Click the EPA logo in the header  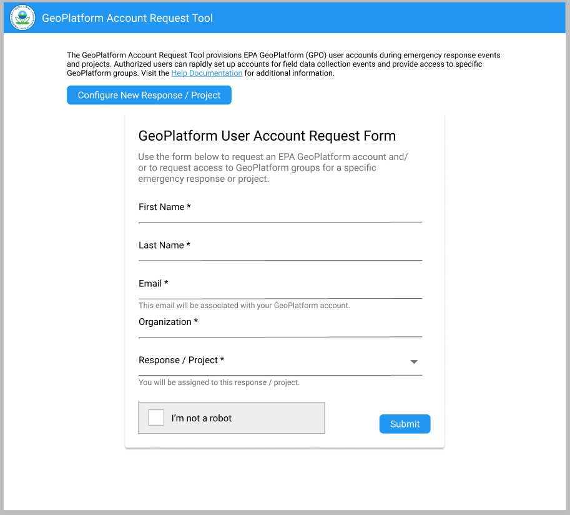tap(22, 17)
